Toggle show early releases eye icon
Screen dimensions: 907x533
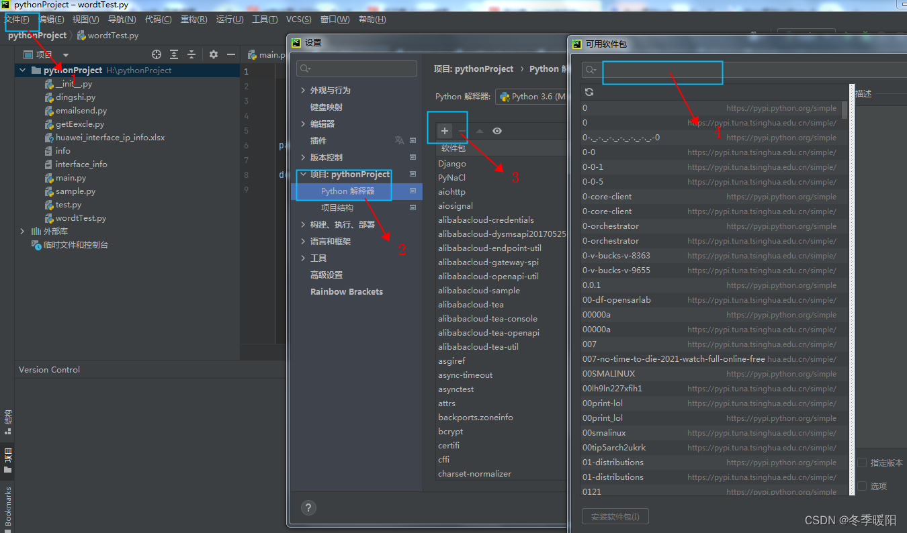(x=497, y=131)
